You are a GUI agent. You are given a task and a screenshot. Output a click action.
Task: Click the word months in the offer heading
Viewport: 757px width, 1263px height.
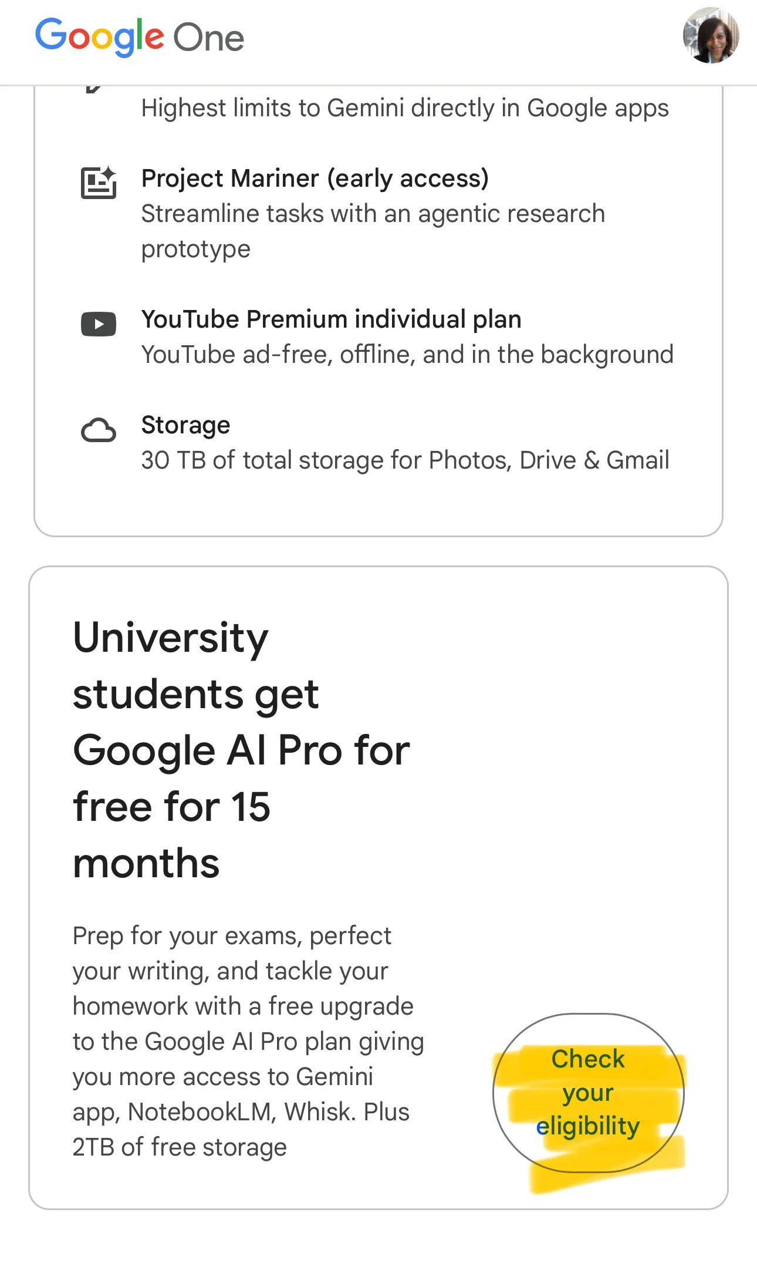[x=146, y=863]
